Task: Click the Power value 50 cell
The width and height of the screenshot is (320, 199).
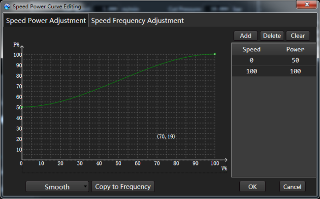Action: click(295, 61)
